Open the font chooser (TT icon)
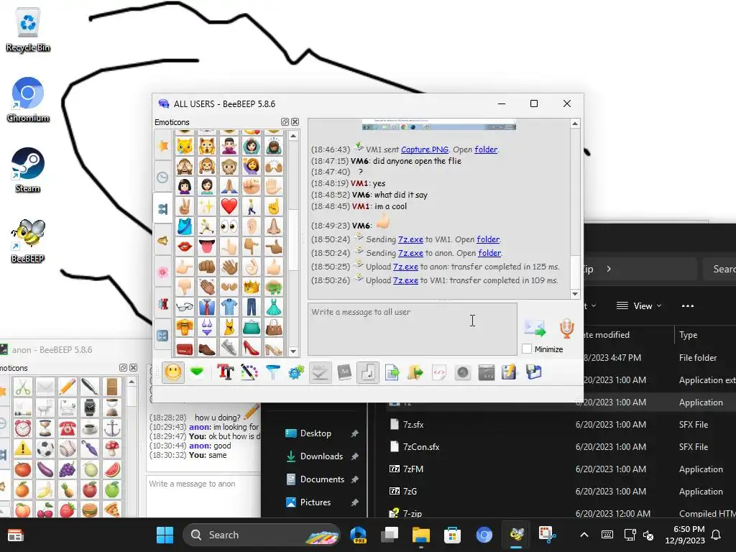 [x=226, y=373]
